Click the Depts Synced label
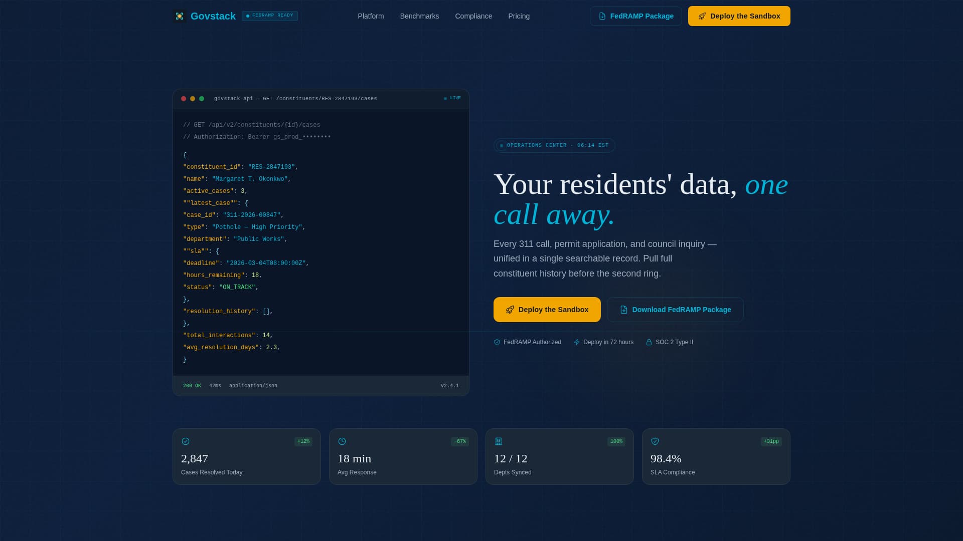Screen dimensions: 963x541 click(x=513, y=472)
